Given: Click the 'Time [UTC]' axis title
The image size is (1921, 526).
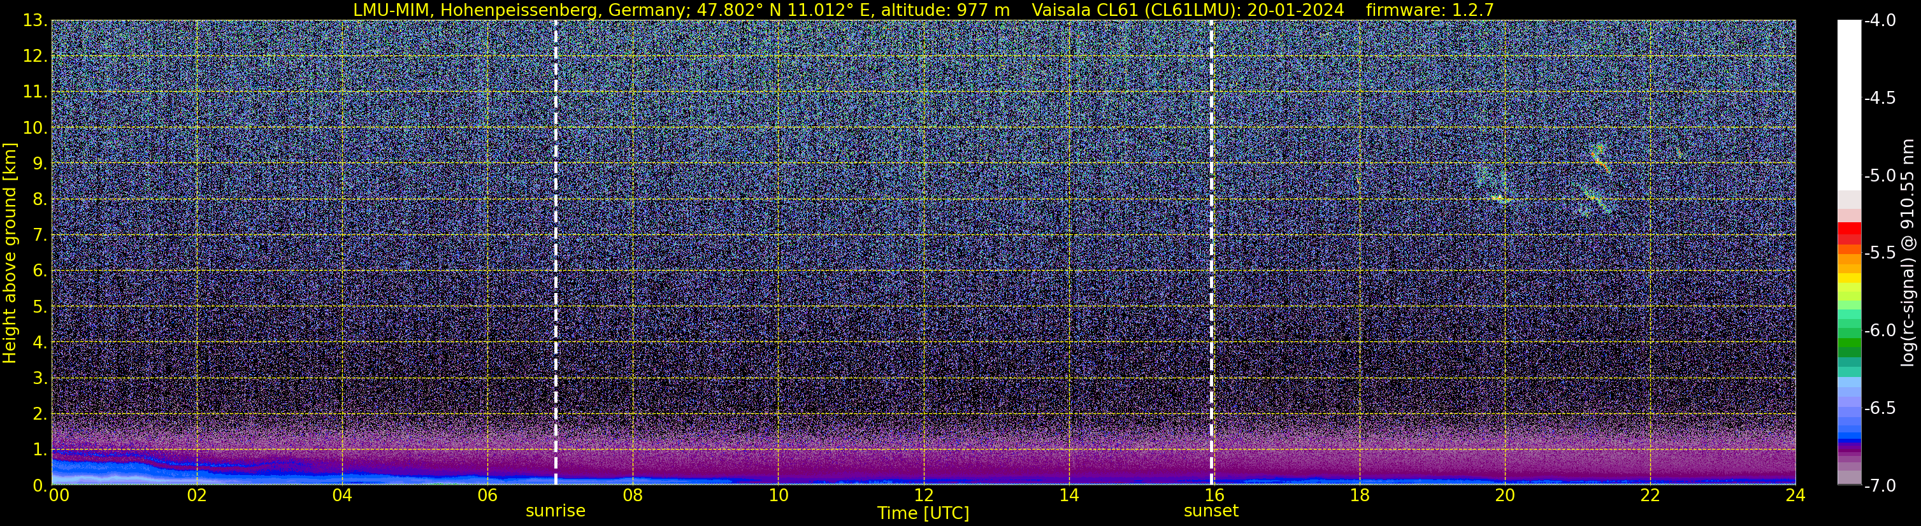Looking at the screenshot, I should pyautogui.click(x=923, y=513).
